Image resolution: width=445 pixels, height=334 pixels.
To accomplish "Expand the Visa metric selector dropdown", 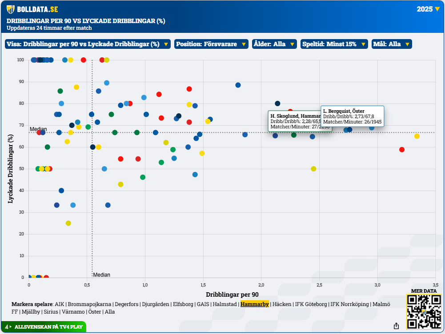I will tap(88, 44).
